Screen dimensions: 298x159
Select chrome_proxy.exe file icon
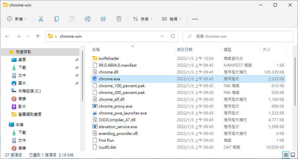(95, 106)
